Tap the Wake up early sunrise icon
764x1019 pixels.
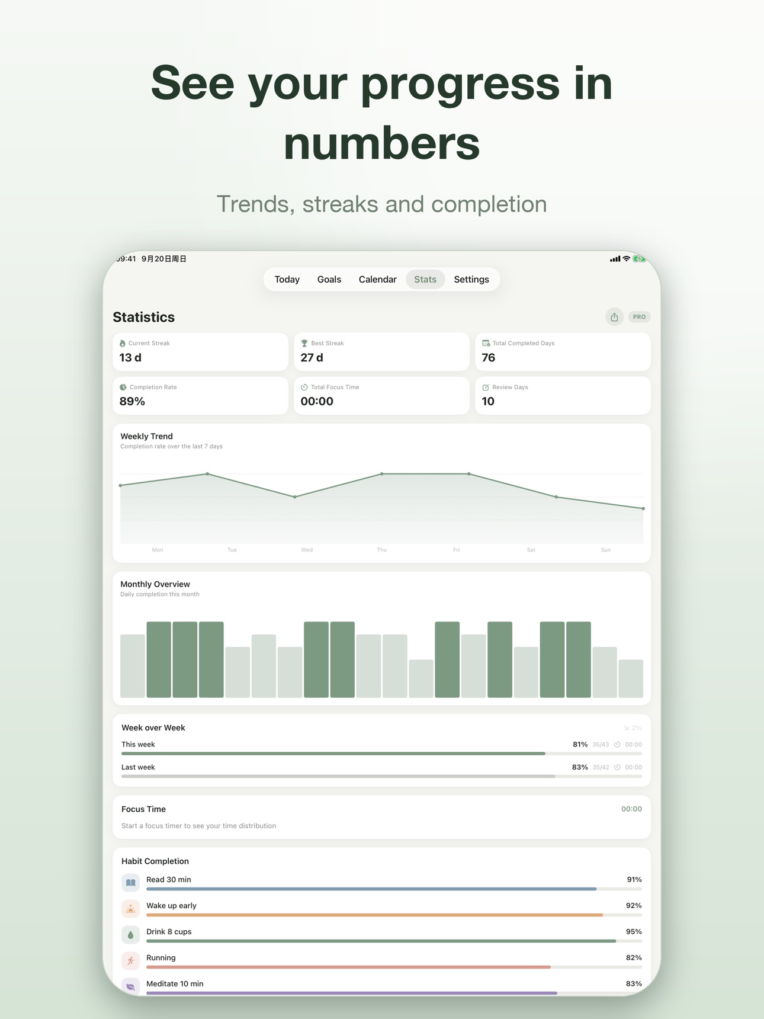tap(131, 909)
